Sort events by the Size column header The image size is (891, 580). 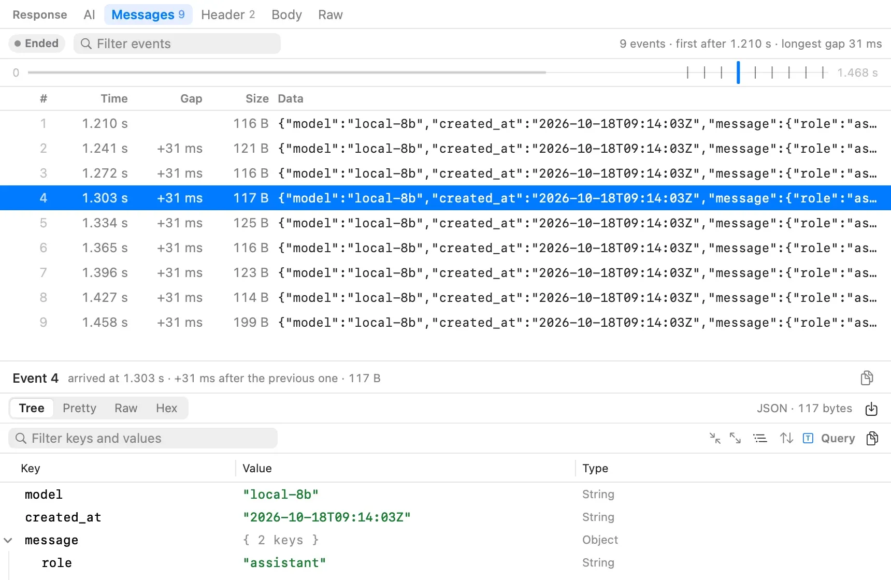(x=257, y=98)
